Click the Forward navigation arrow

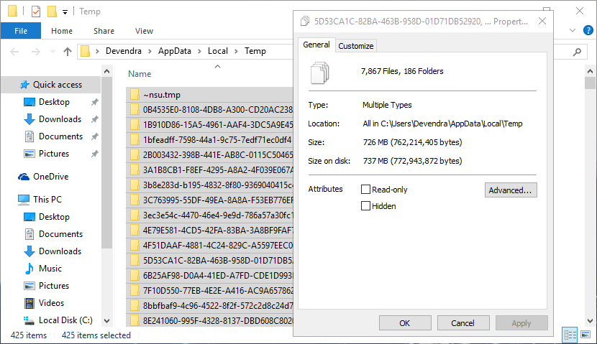pos(35,51)
